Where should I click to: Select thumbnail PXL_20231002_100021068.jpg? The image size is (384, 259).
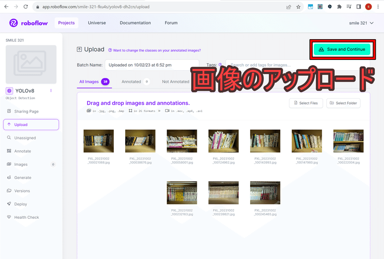[x=99, y=141]
